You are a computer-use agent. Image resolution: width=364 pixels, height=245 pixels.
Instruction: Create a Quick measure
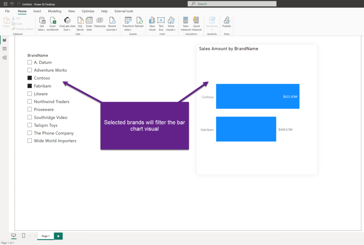pos(197,24)
